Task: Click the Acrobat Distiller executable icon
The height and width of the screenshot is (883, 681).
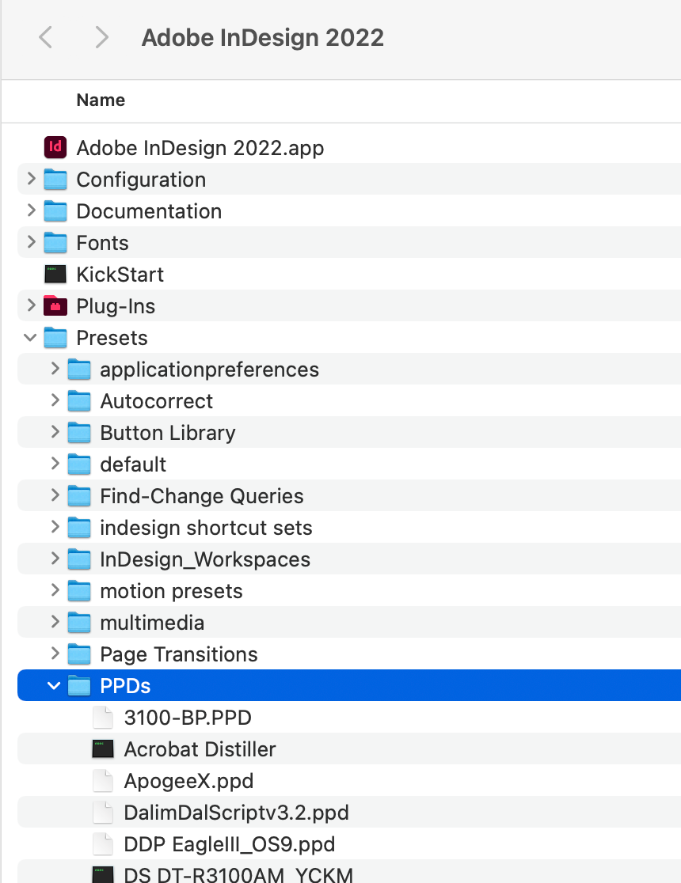Action: [103, 749]
